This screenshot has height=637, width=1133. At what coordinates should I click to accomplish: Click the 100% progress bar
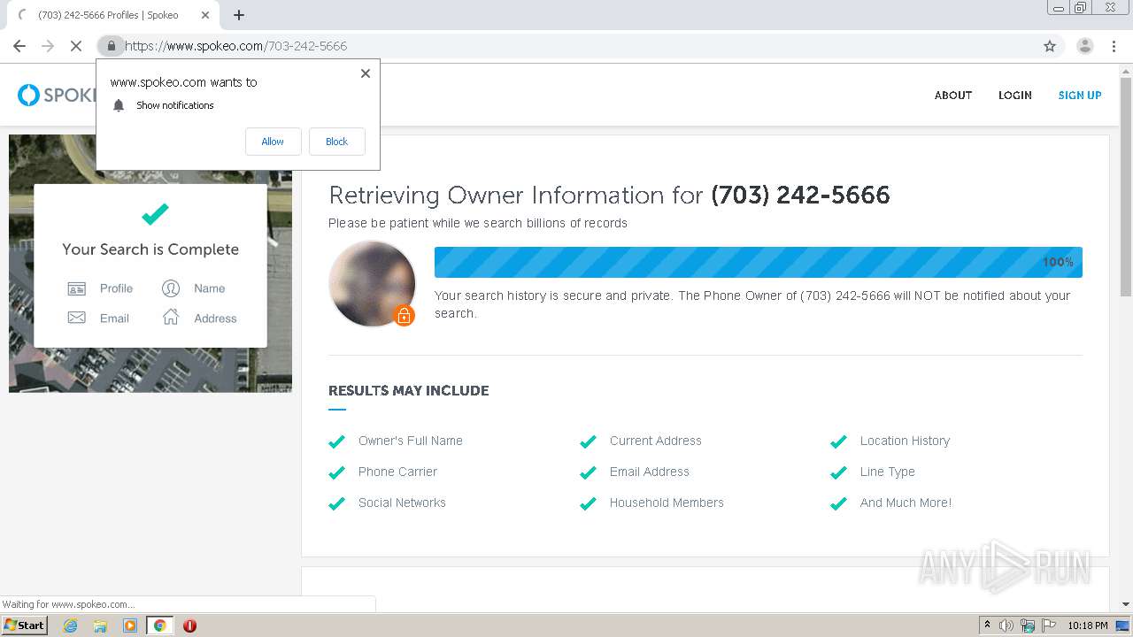click(x=758, y=262)
